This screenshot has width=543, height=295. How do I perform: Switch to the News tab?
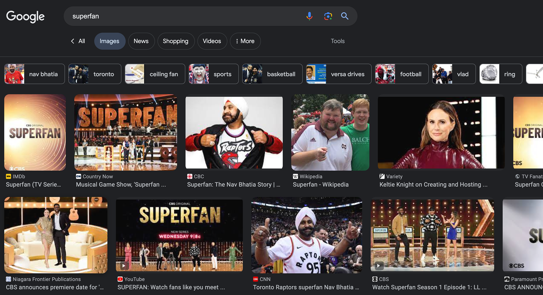141,41
